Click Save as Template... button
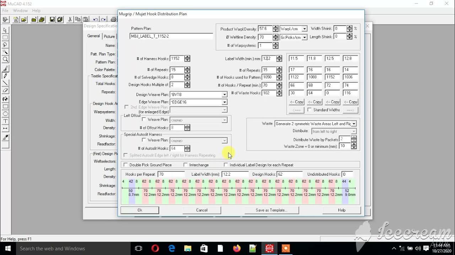The image size is (455, 255). [x=272, y=210]
